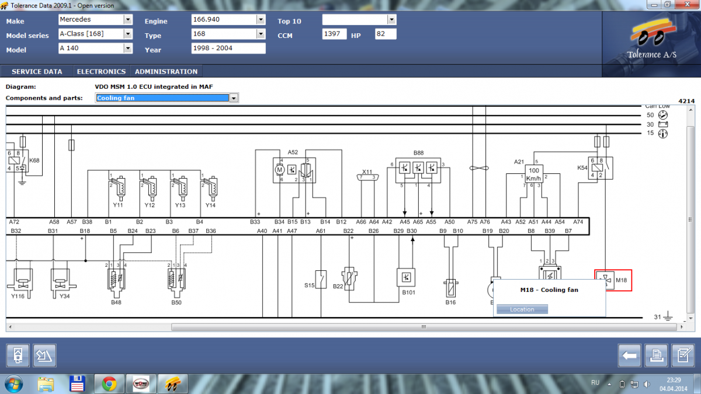Viewport: 701px width, 394px height.
Task: Click the diagram number 4214
Action: click(686, 101)
